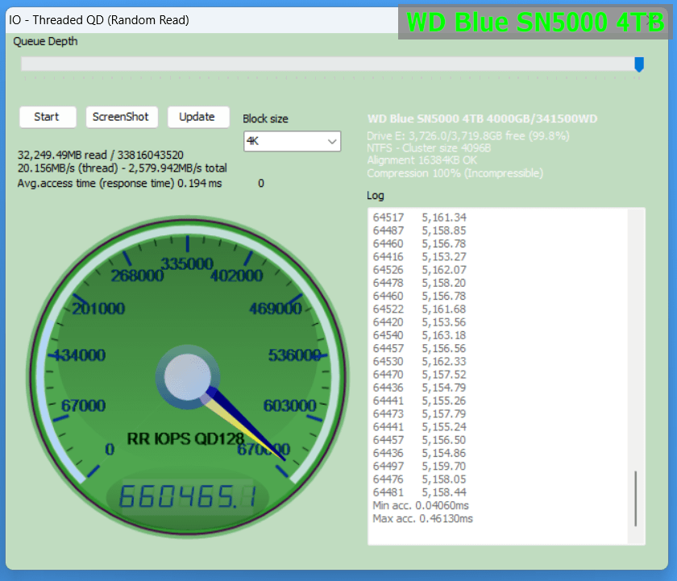
Task: Click the Block size label
Action: (265, 118)
